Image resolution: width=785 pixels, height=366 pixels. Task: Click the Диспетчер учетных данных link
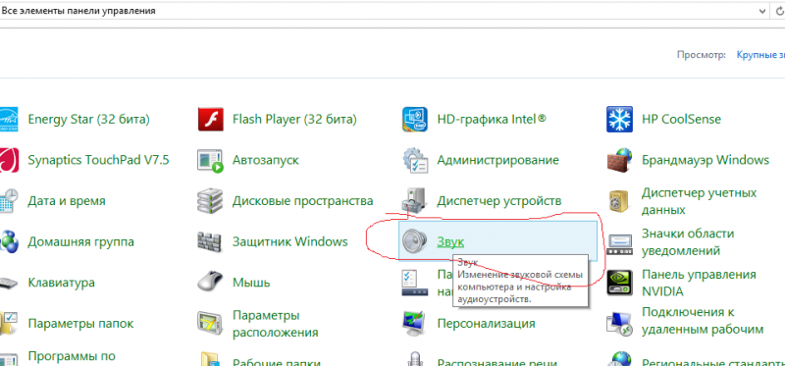coord(699,201)
